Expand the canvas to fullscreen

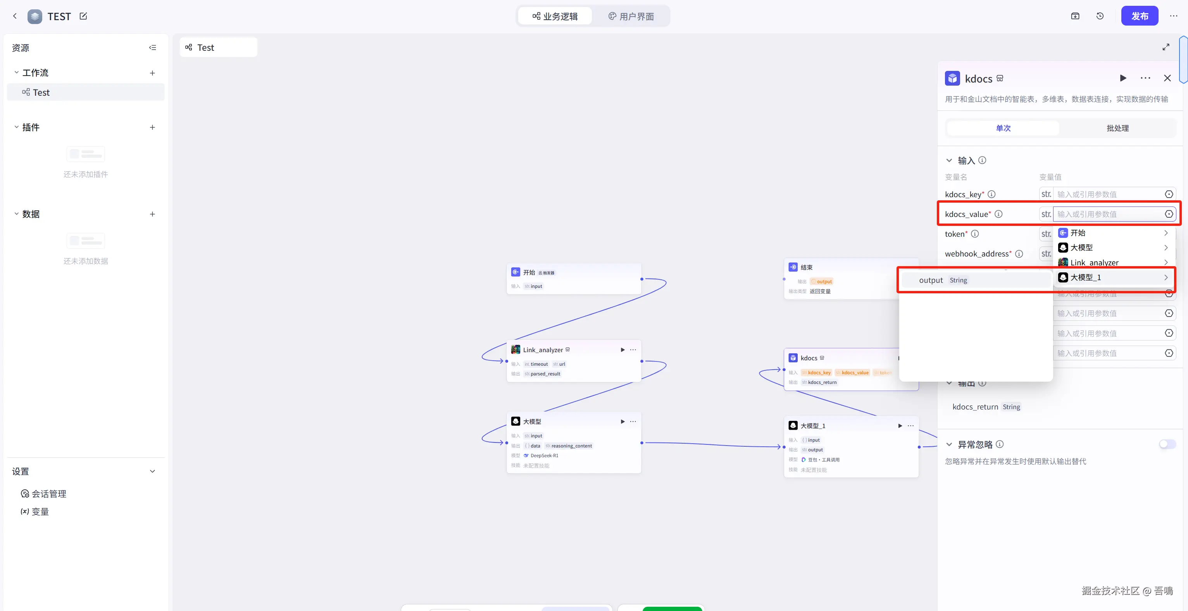point(1166,47)
